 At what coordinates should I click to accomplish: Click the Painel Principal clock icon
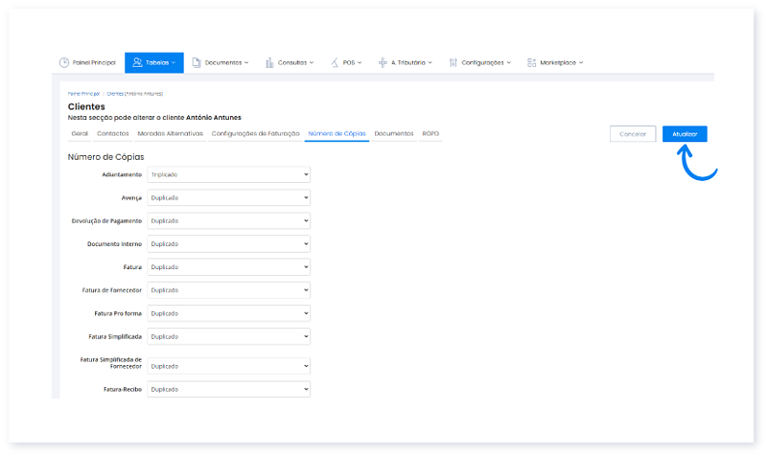tap(64, 62)
